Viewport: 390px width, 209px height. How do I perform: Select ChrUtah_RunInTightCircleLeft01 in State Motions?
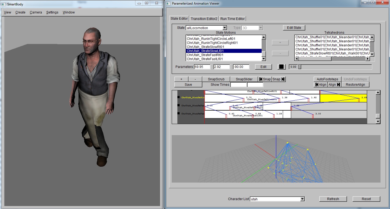click(x=224, y=39)
